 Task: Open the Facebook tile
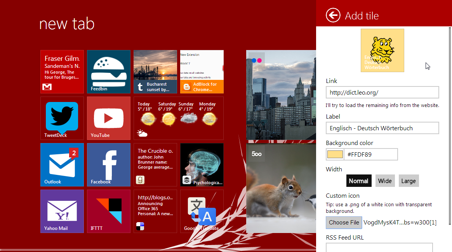point(109,164)
